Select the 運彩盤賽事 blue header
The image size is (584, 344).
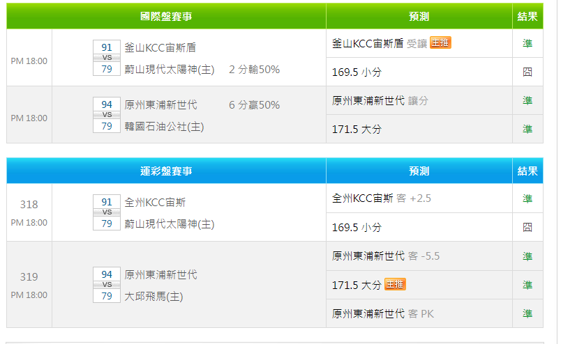166,171
